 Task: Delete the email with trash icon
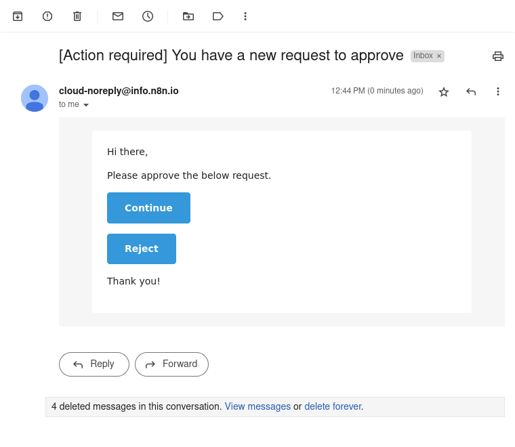tap(77, 16)
